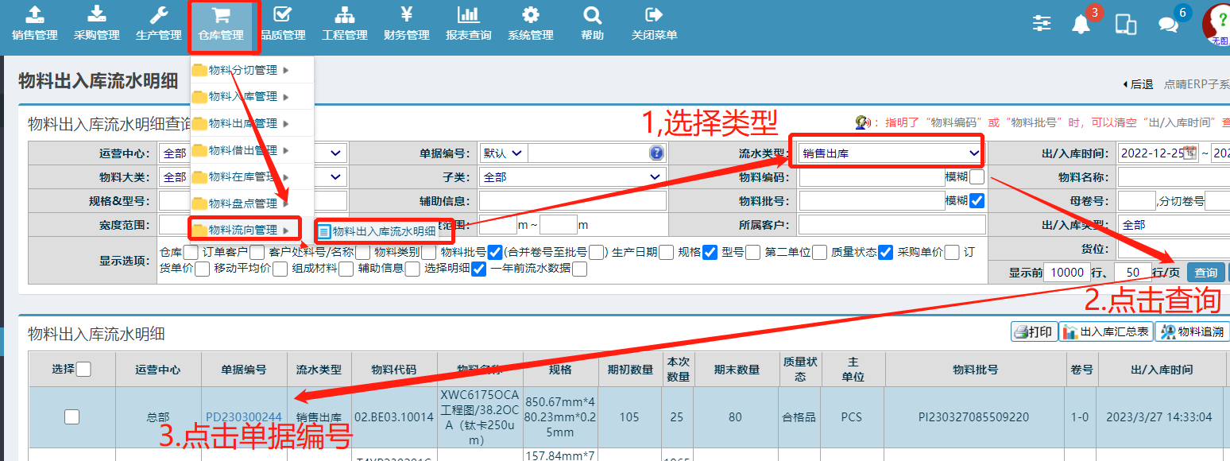
Task: Open document link PD230300244
Action: click(243, 416)
